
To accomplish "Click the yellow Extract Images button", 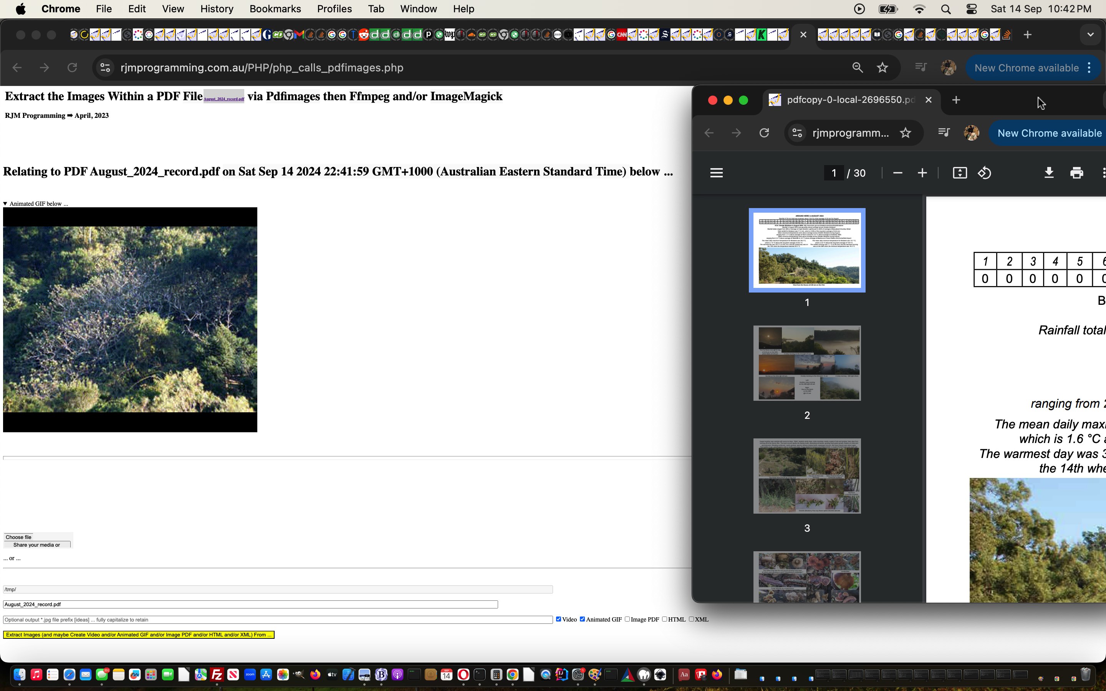I will (x=139, y=635).
